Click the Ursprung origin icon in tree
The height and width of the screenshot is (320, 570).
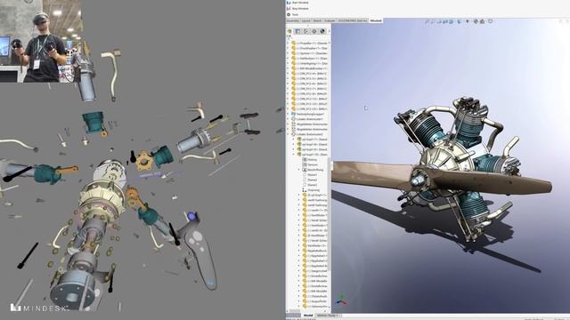click(305, 190)
